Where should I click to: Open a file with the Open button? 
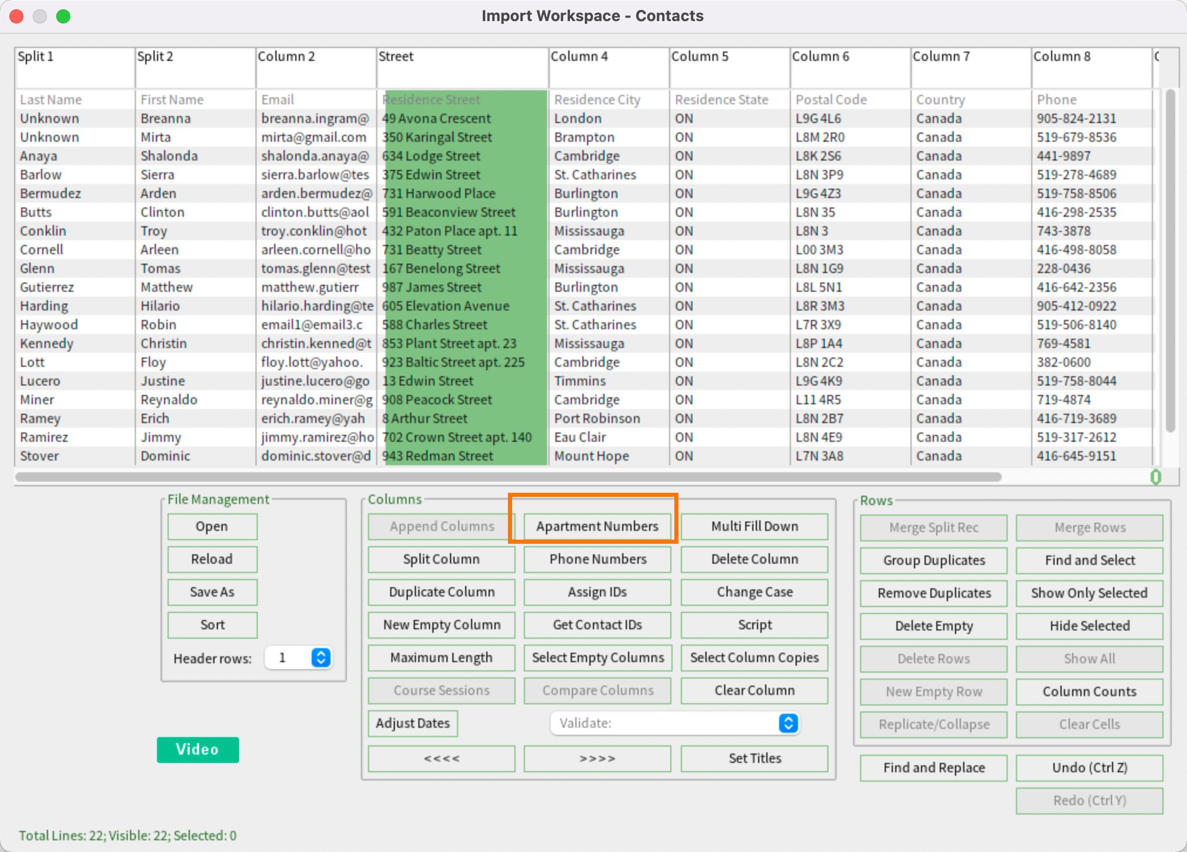point(212,526)
